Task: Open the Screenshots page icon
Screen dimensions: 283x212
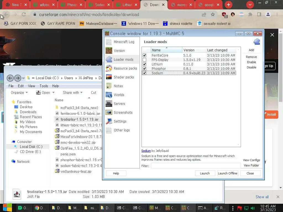Action: (x=109, y=113)
